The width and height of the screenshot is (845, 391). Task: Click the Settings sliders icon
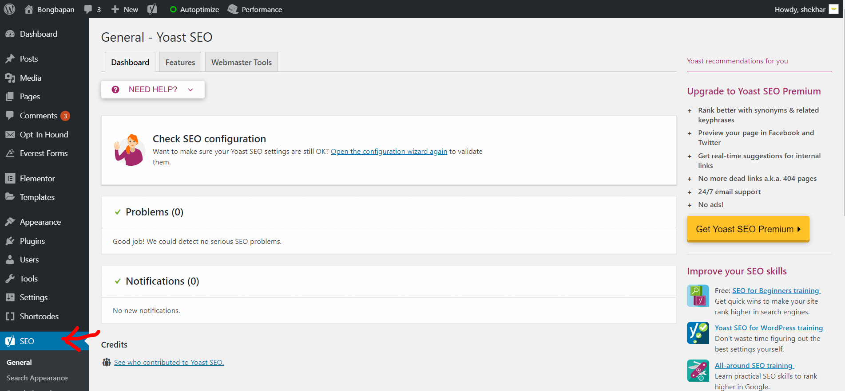(10, 297)
